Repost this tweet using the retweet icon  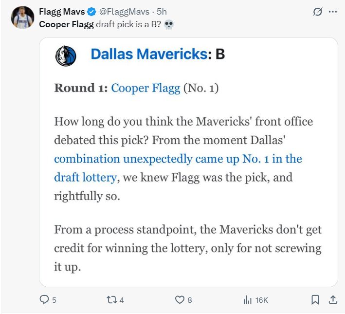point(111,300)
